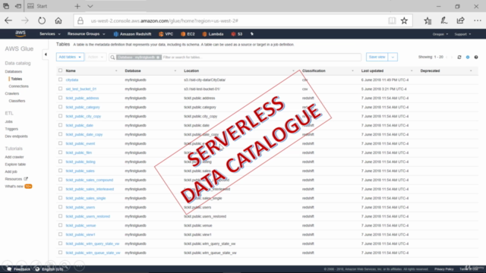This screenshot has width=486, height=273.
Task: Open Privacy Policy footer link
Action: point(443,269)
